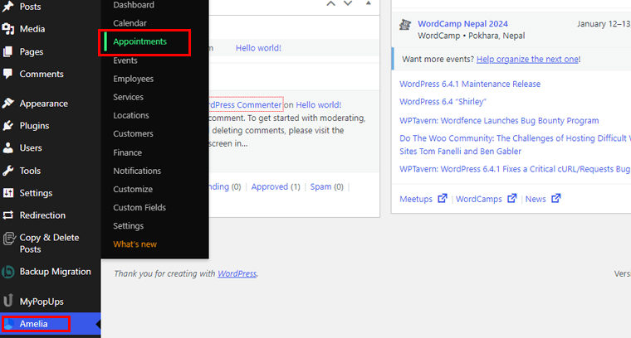
Task: Open Custom Fields in Amelia submenu
Action: click(x=139, y=208)
